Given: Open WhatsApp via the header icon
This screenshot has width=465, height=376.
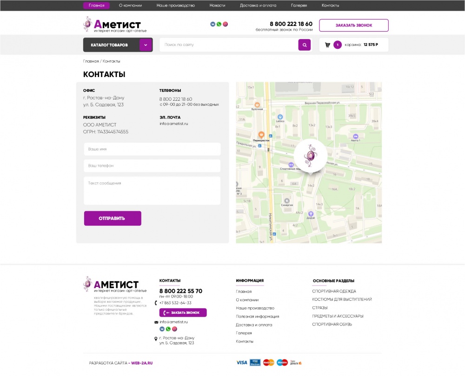Looking at the screenshot, I should point(219,24).
